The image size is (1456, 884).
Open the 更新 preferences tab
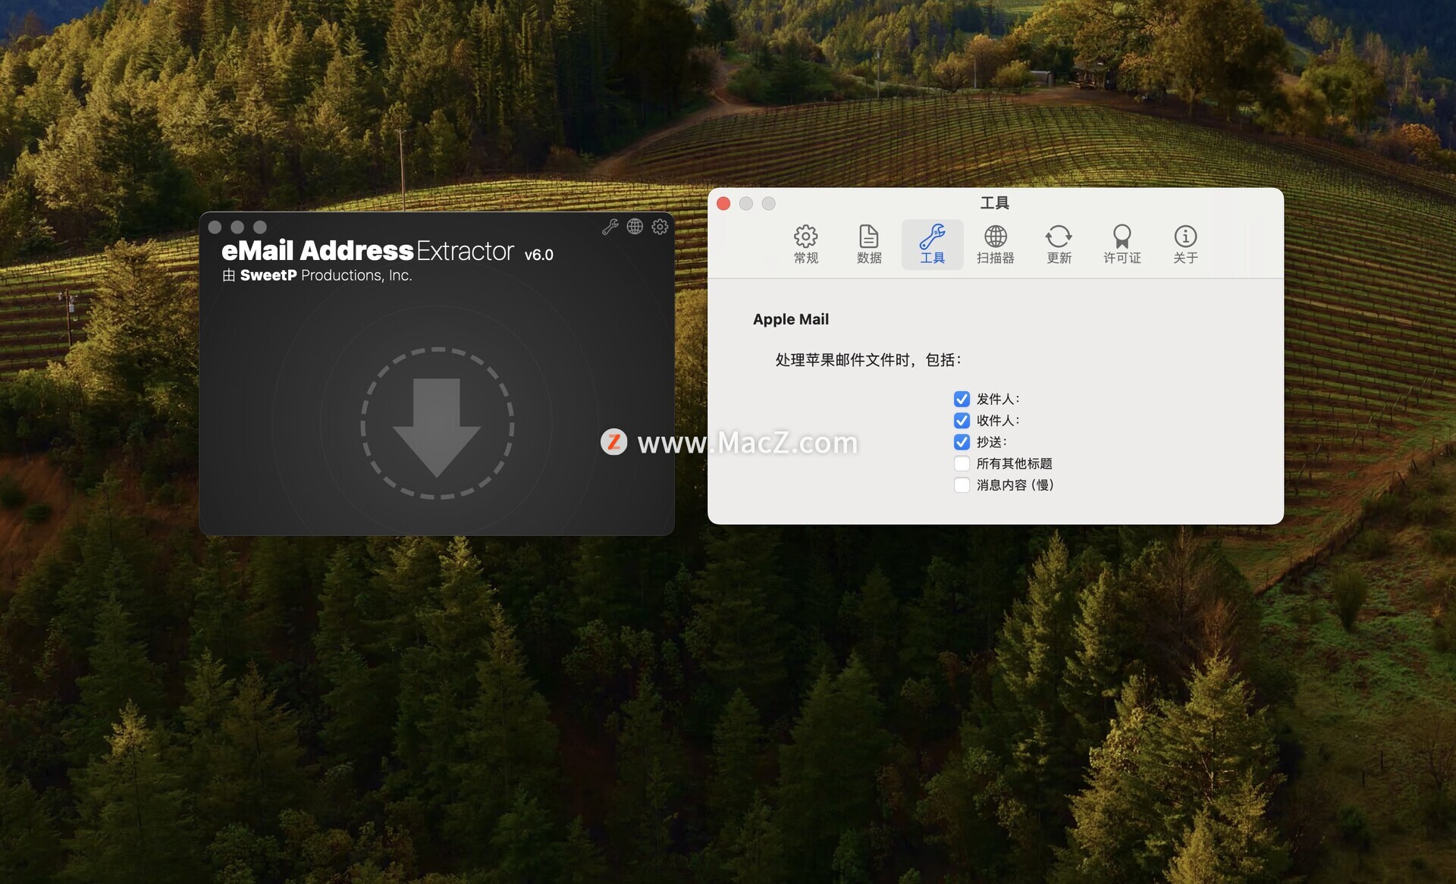tap(1059, 244)
